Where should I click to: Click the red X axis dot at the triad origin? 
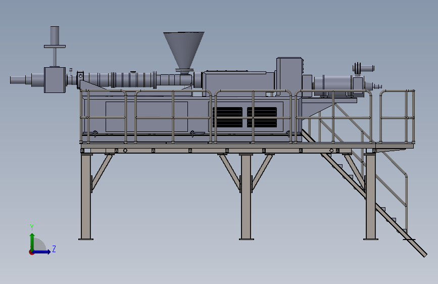pyautogui.click(x=31, y=253)
